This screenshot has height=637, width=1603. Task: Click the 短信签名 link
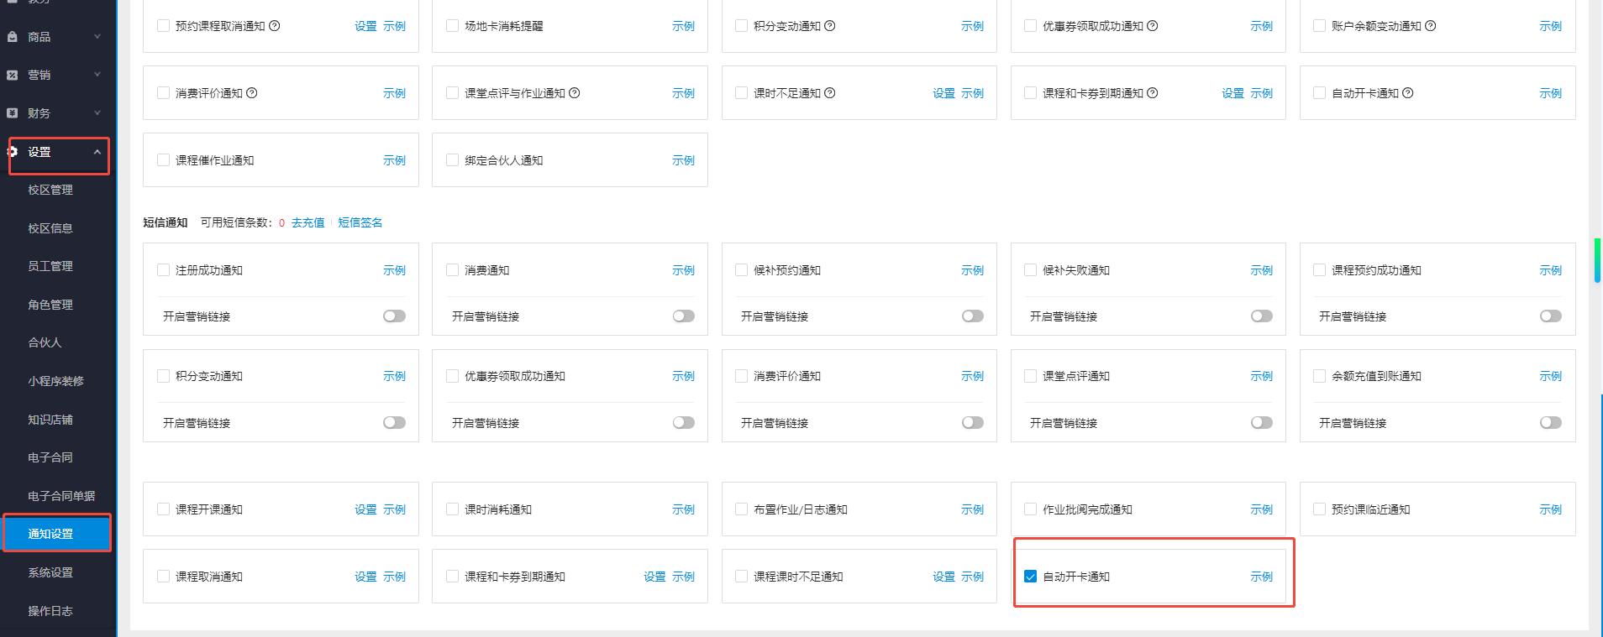(x=360, y=222)
